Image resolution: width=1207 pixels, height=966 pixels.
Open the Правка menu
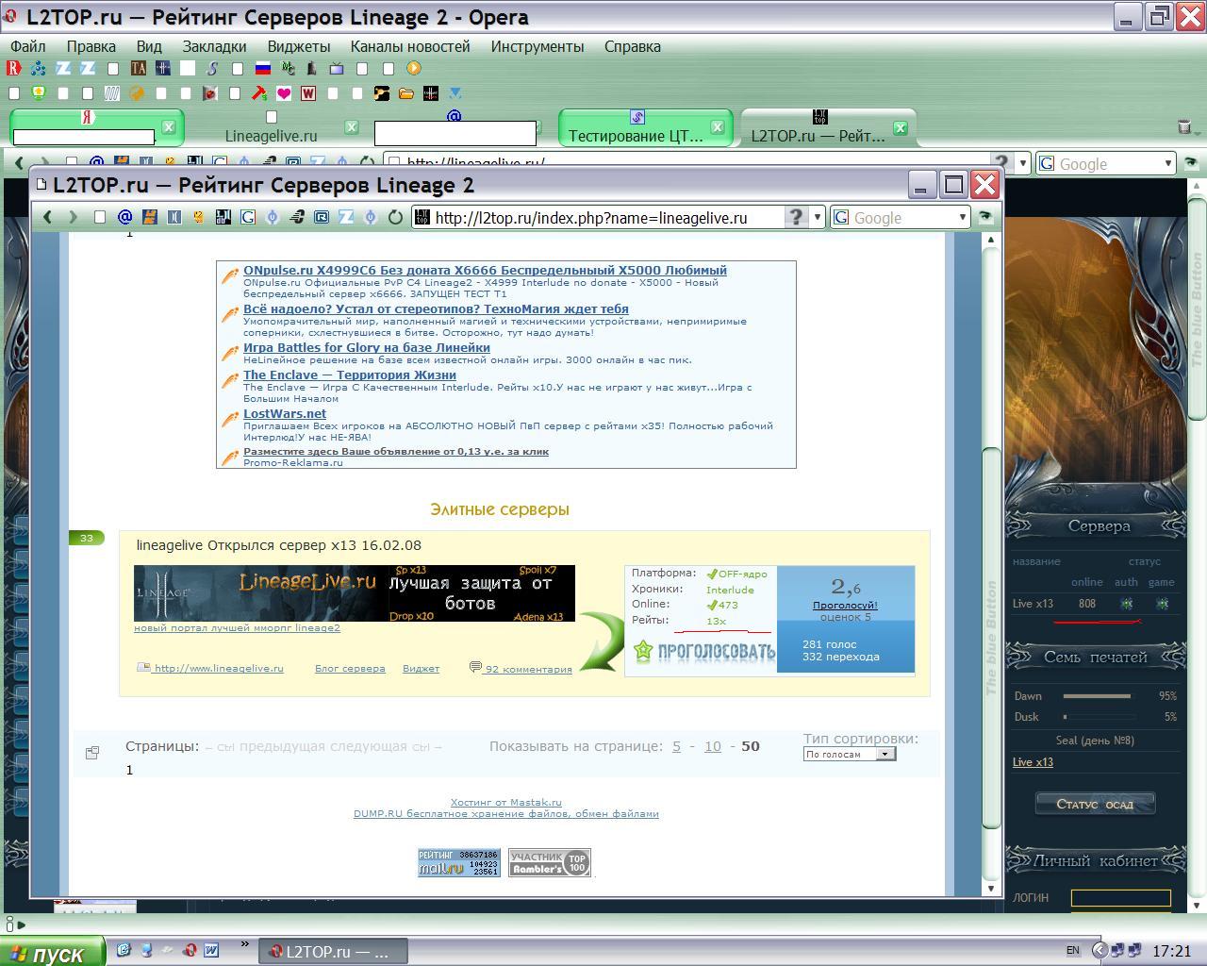click(91, 46)
